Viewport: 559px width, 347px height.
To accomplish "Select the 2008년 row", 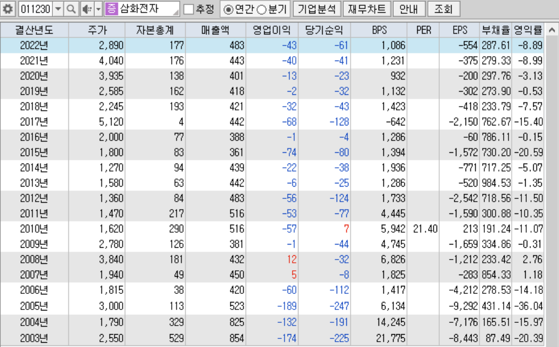I will pos(272,260).
